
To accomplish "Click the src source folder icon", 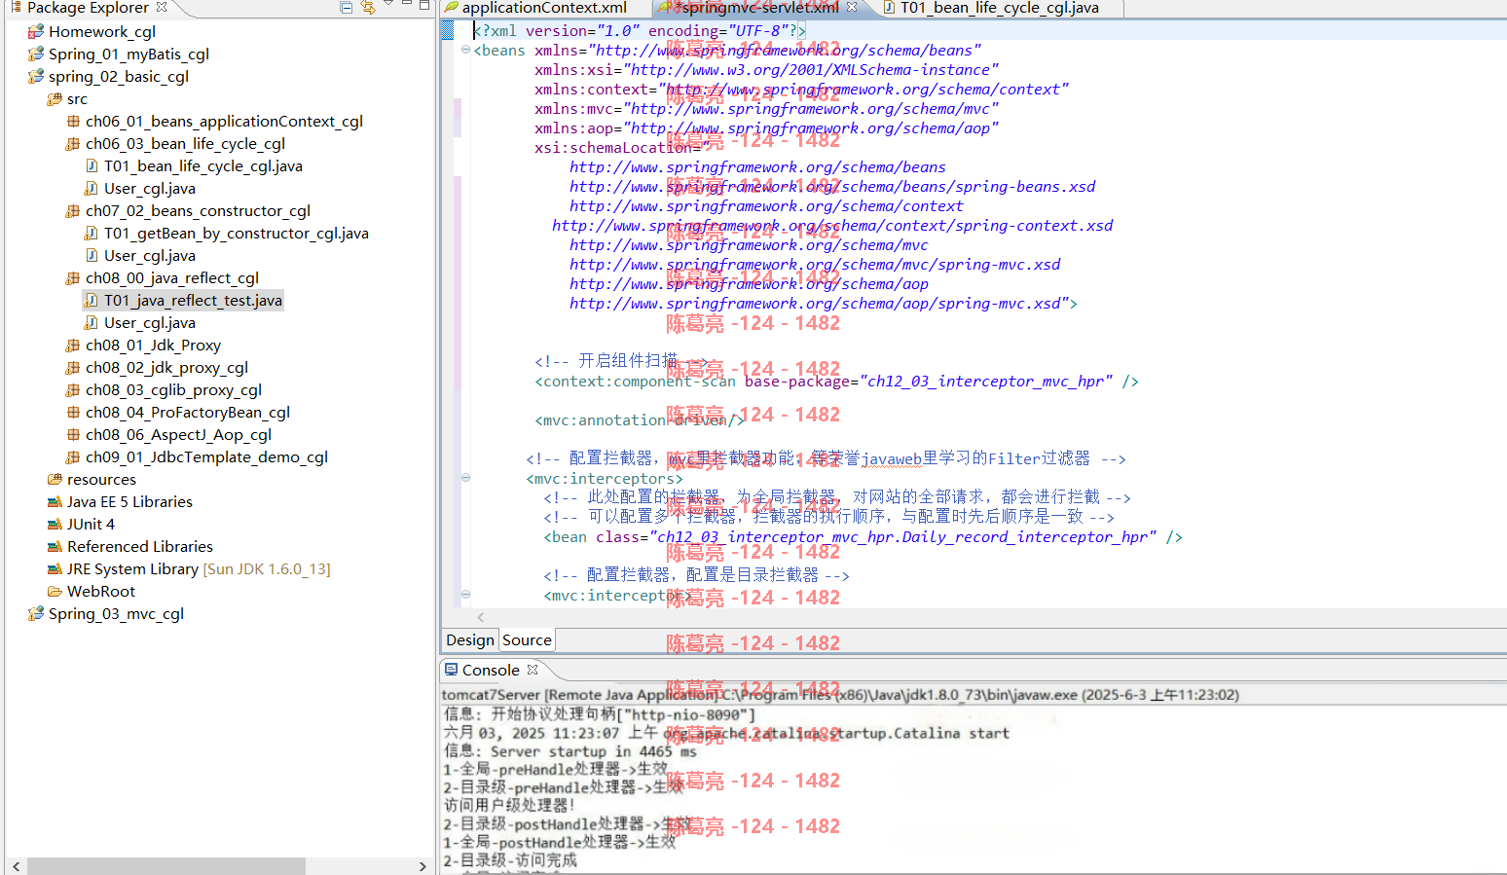I will (x=55, y=98).
